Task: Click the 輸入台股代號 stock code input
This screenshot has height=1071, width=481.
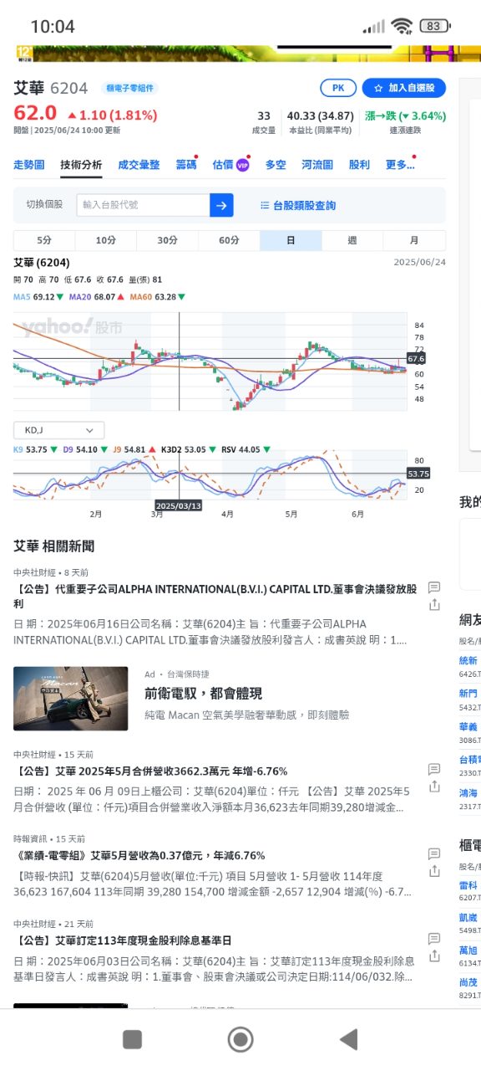Action: pyautogui.click(x=143, y=205)
